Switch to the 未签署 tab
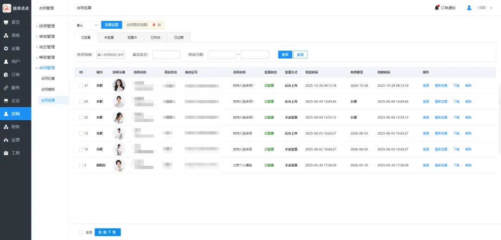The image size is (501, 240). tap(109, 38)
